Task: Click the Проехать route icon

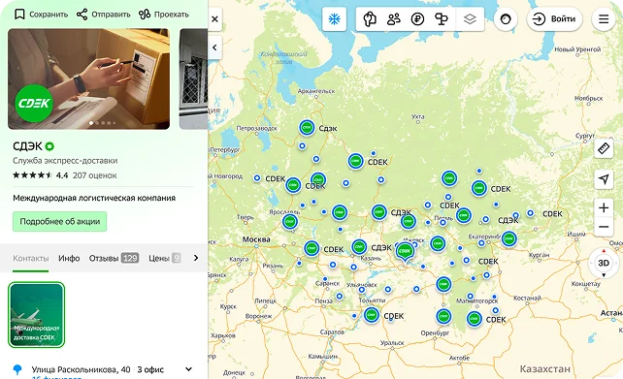Action: pyautogui.click(x=145, y=15)
